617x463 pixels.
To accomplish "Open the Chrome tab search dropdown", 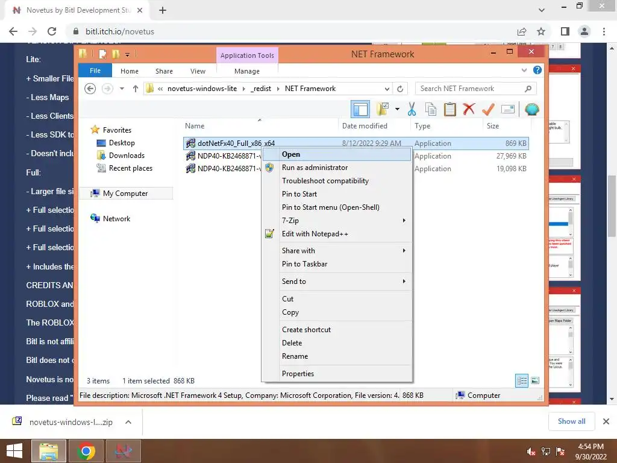I will tap(542, 10).
